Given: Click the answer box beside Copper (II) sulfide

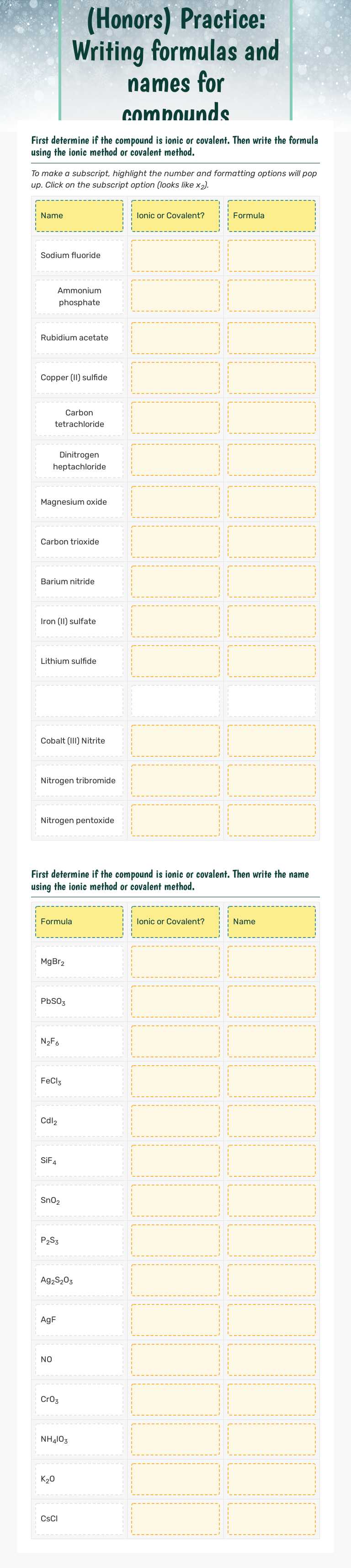Looking at the screenshot, I should click(x=175, y=377).
